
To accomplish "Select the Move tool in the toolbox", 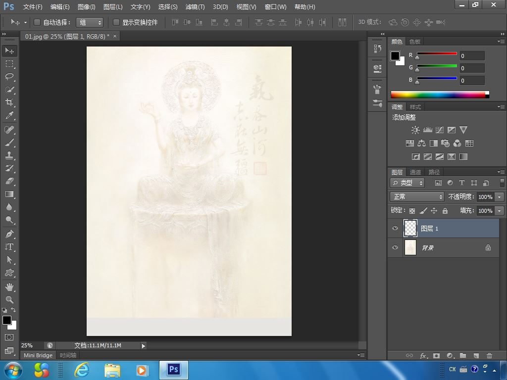I will tap(9, 51).
